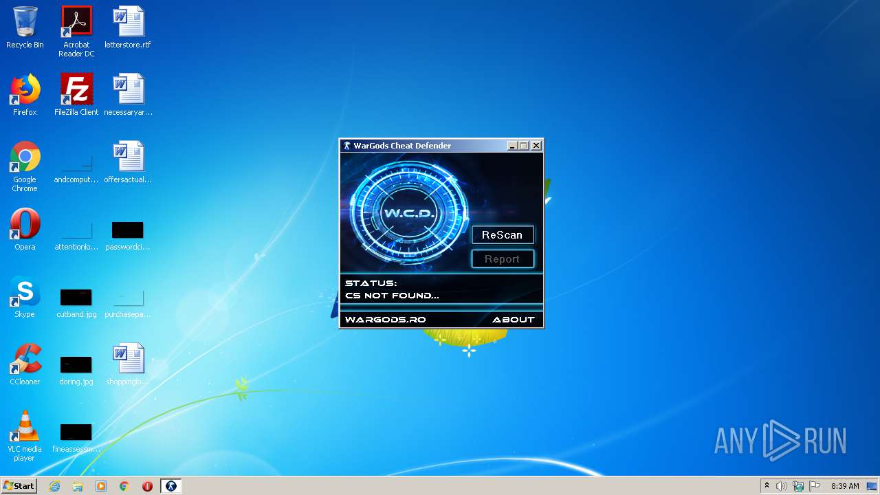Open the Start menu

19,486
